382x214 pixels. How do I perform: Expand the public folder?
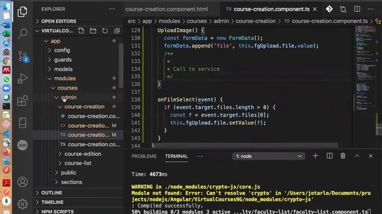tap(69, 172)
